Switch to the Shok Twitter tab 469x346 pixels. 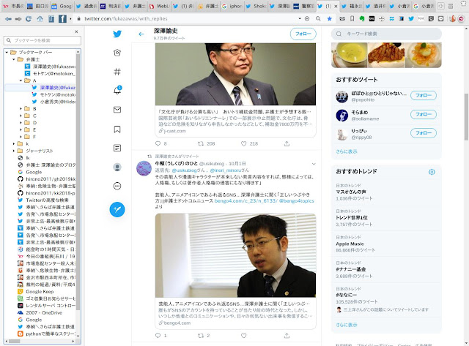tap(257, 6)
